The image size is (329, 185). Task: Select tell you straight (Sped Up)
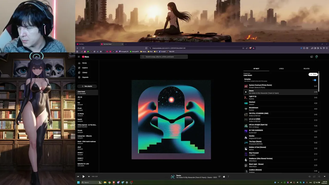(x=281, y=126)
